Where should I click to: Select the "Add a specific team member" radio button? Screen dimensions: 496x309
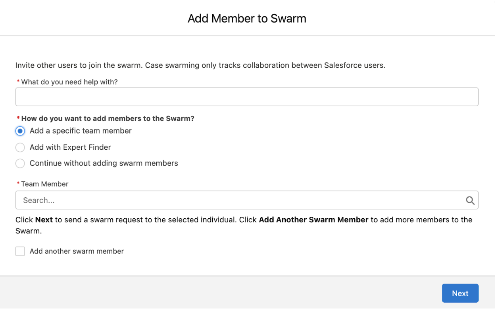(x=20, y=131)
